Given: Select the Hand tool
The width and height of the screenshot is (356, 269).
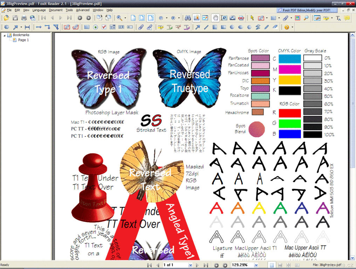Looking at the screenshot, I should (x=215, y=18).
